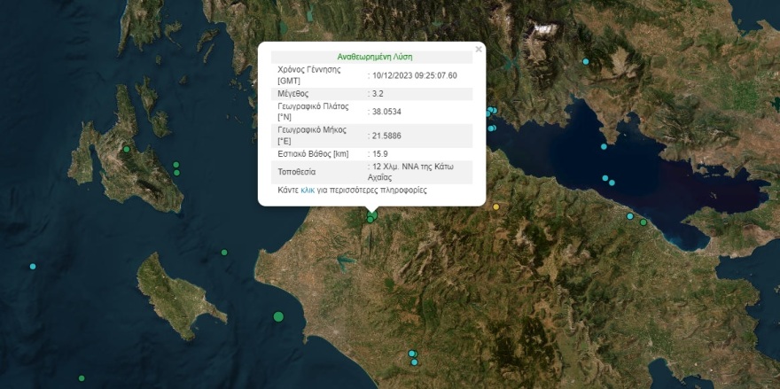Click the latitude value 38.0534

tap(387, 112)
